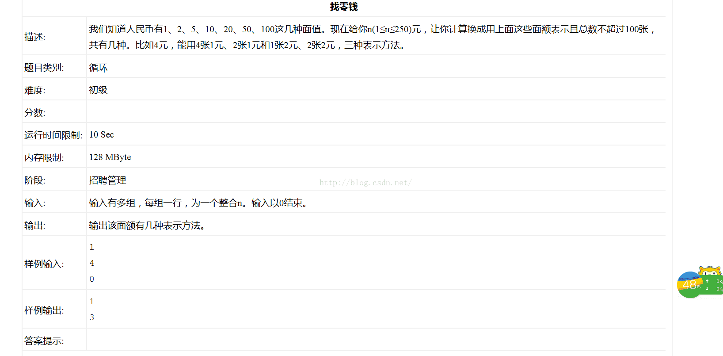Select the 循环 category value
723x356 pixels.
[98, 68]
